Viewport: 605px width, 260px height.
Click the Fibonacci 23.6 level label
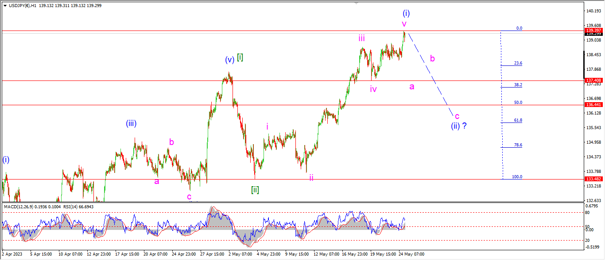(x=518, y=63)
